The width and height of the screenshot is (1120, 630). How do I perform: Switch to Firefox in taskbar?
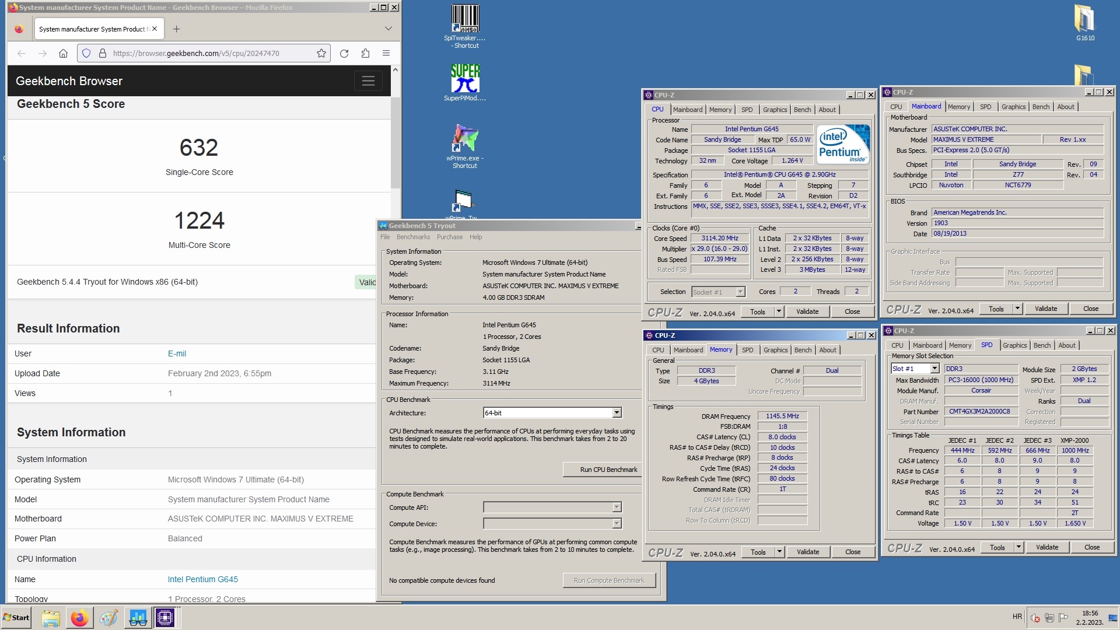[x=80, y=617]
